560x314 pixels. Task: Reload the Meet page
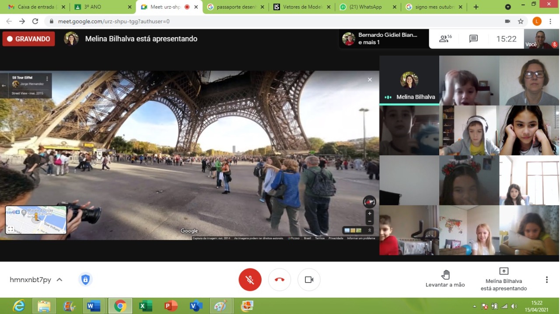point(35,21)
